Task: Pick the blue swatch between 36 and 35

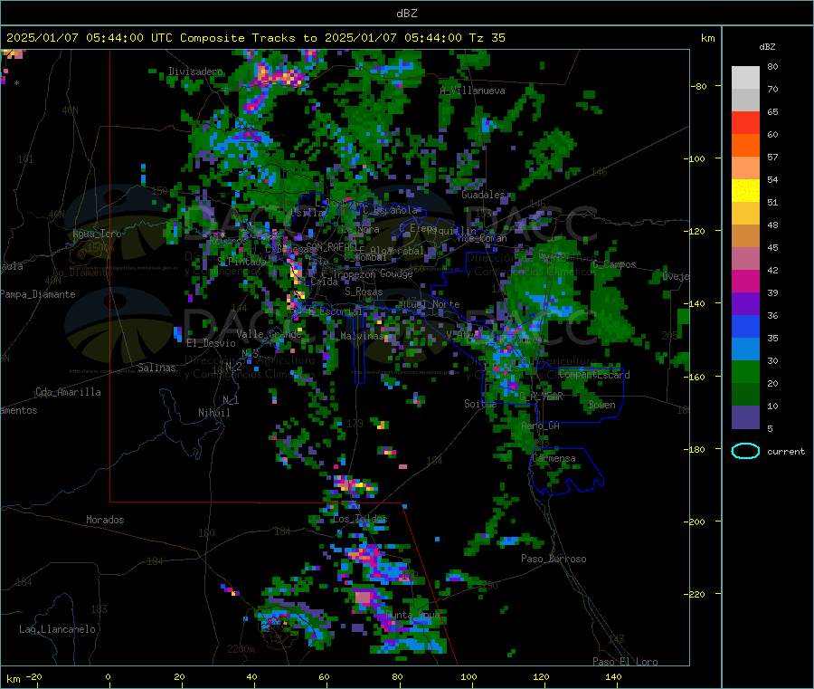Action: tap(745, 326)
